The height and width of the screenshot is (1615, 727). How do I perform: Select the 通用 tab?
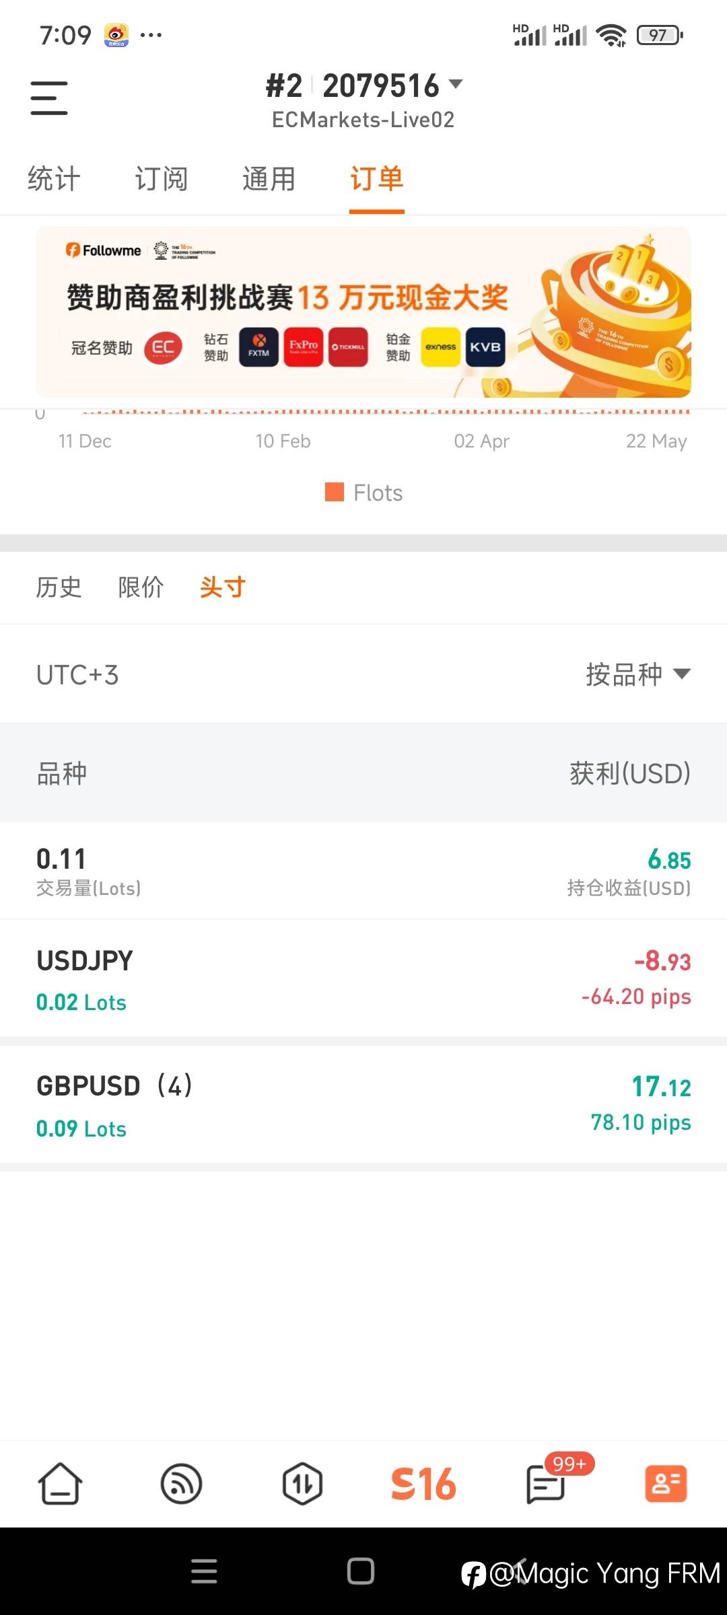(269, 179)
